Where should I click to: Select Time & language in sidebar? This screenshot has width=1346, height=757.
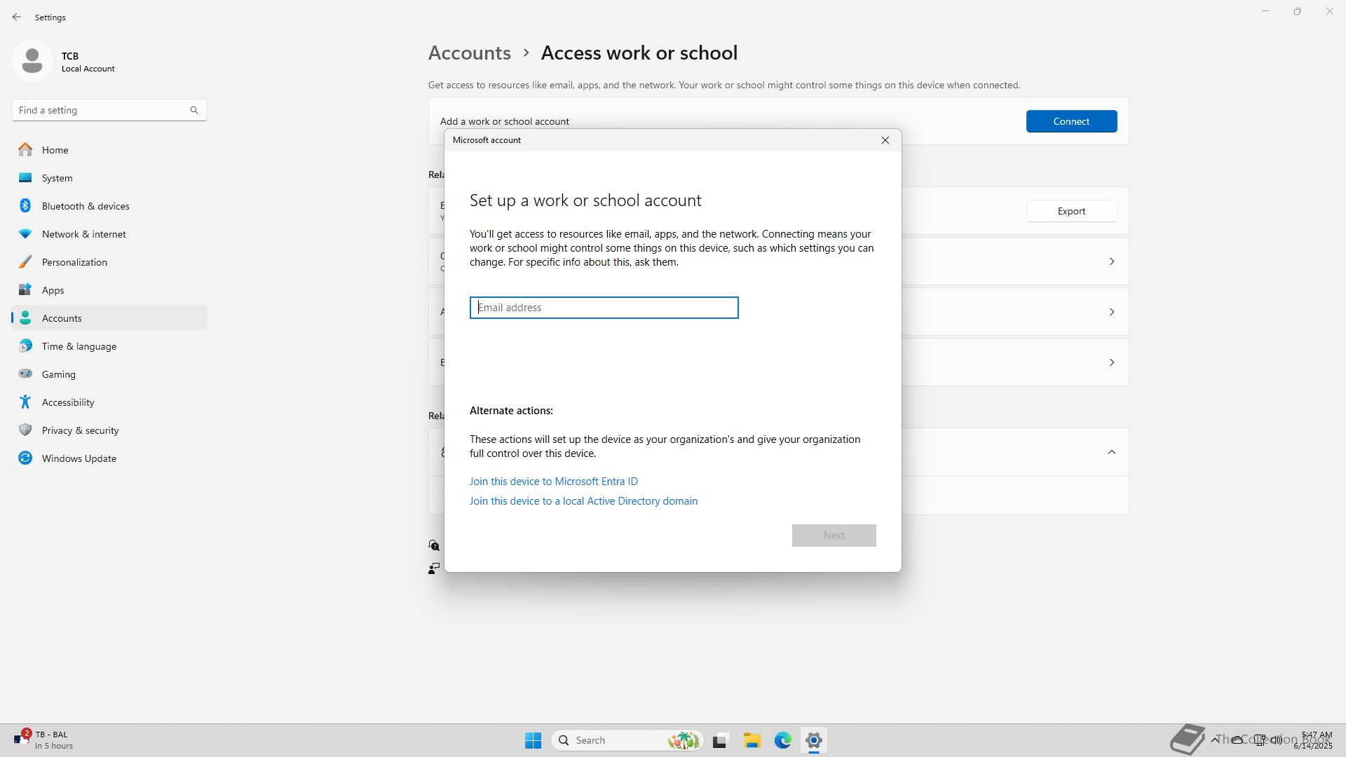click(79, 346)
